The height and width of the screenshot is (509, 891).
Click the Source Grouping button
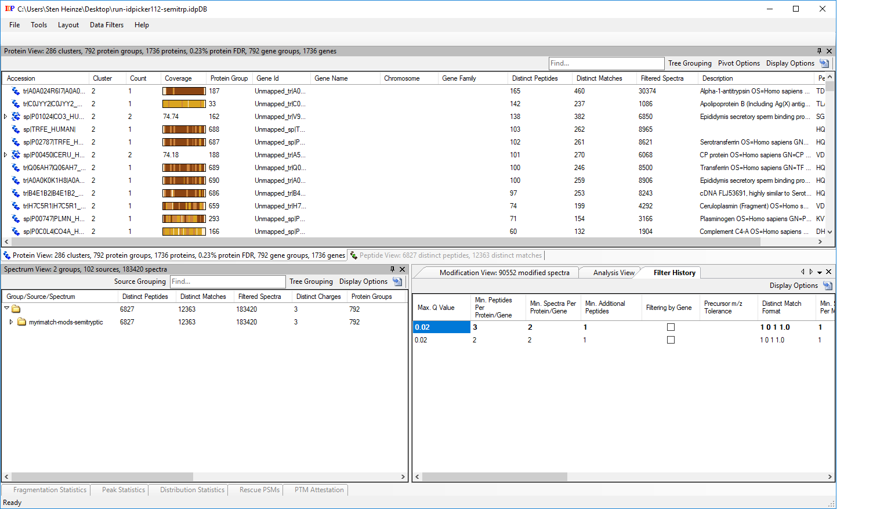pyautogui.click(x=140, y=281)
